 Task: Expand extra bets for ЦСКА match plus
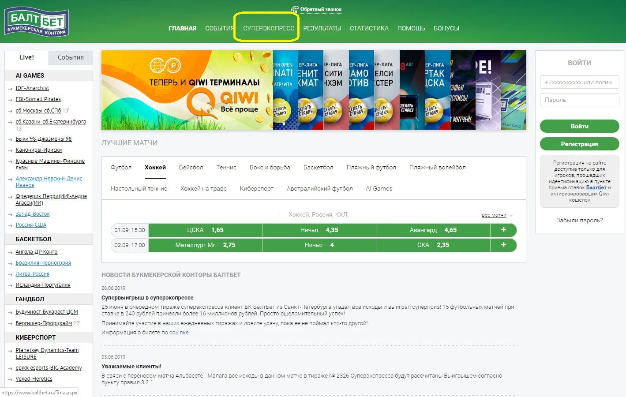coord(503,230)
